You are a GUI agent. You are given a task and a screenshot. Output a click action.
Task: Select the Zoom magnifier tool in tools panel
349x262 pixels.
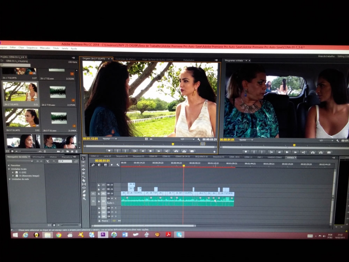point(85,199)
